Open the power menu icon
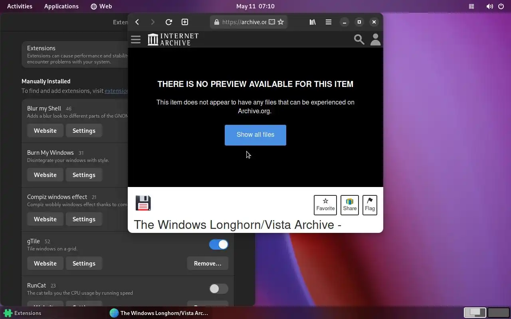This screenshot has height=319, width=511. pyautogui.click(x=501, y=6)
